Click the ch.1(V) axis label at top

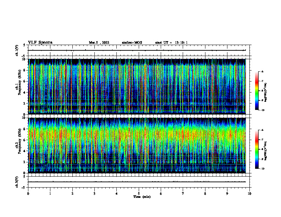pos(17,50)
